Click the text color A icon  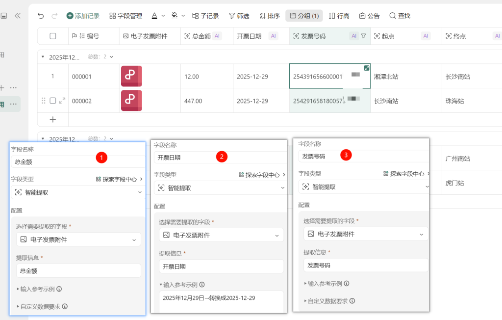point(154,16)
